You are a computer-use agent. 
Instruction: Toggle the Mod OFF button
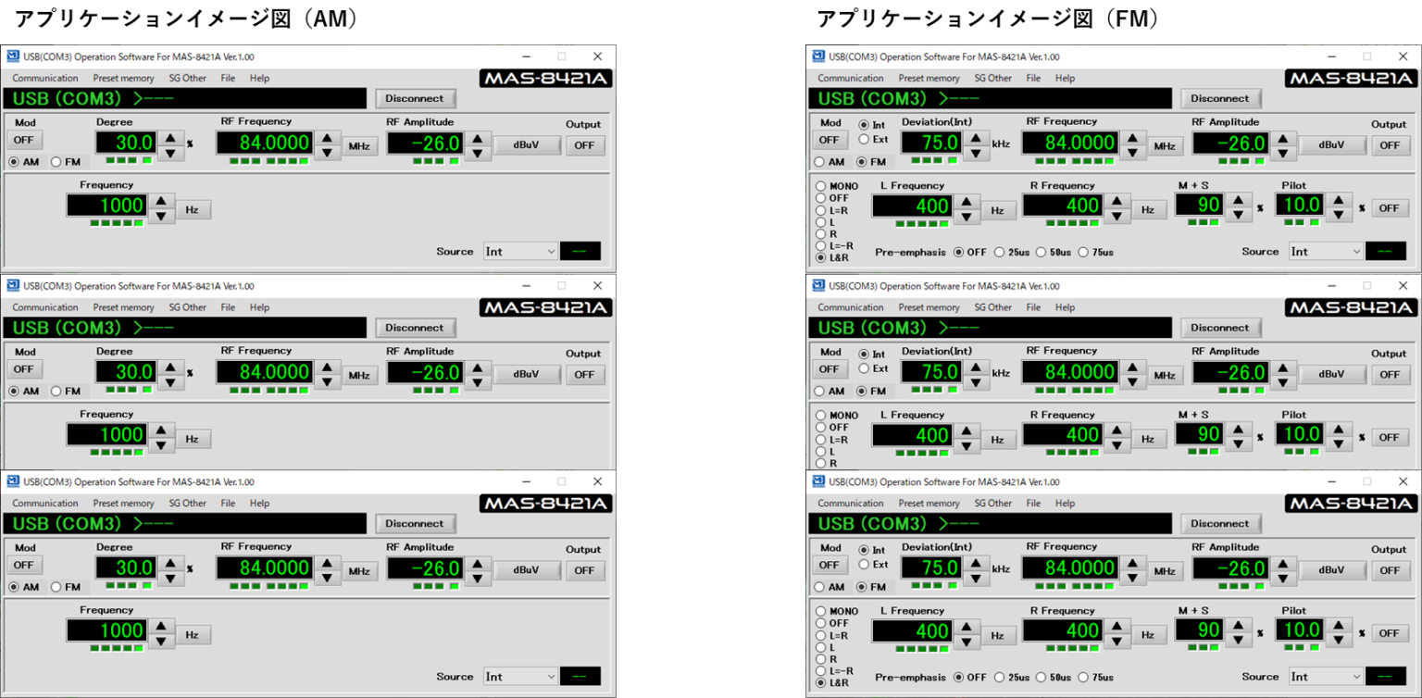(24, 140)
